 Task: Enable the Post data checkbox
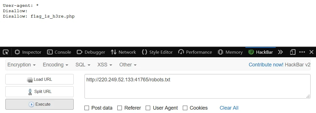pos(87,108)
